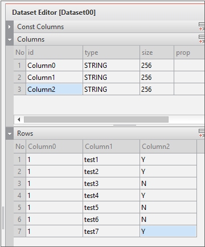Collapse the Columns section
This screenshot has width=205, height=247.
coord(10,39)
